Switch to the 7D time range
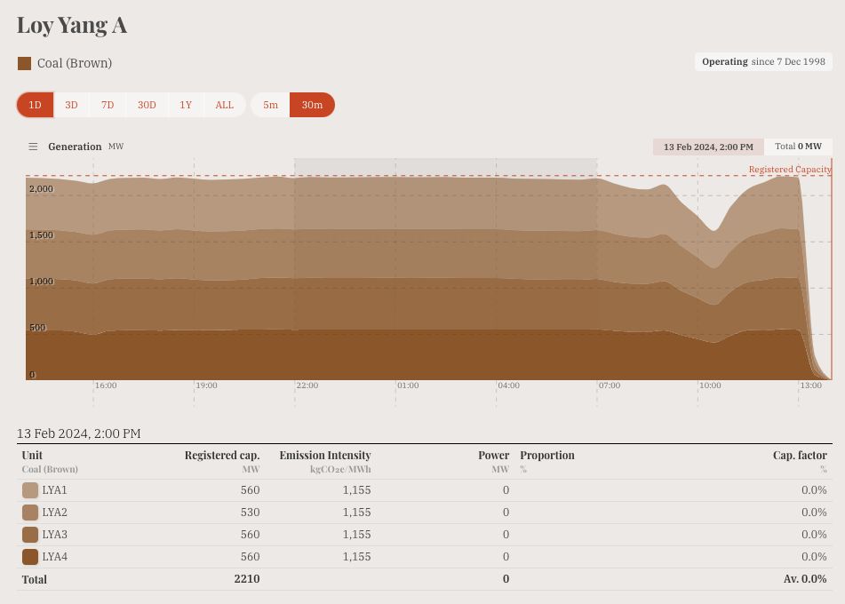845x604 pixels. (x=108, y=105)
